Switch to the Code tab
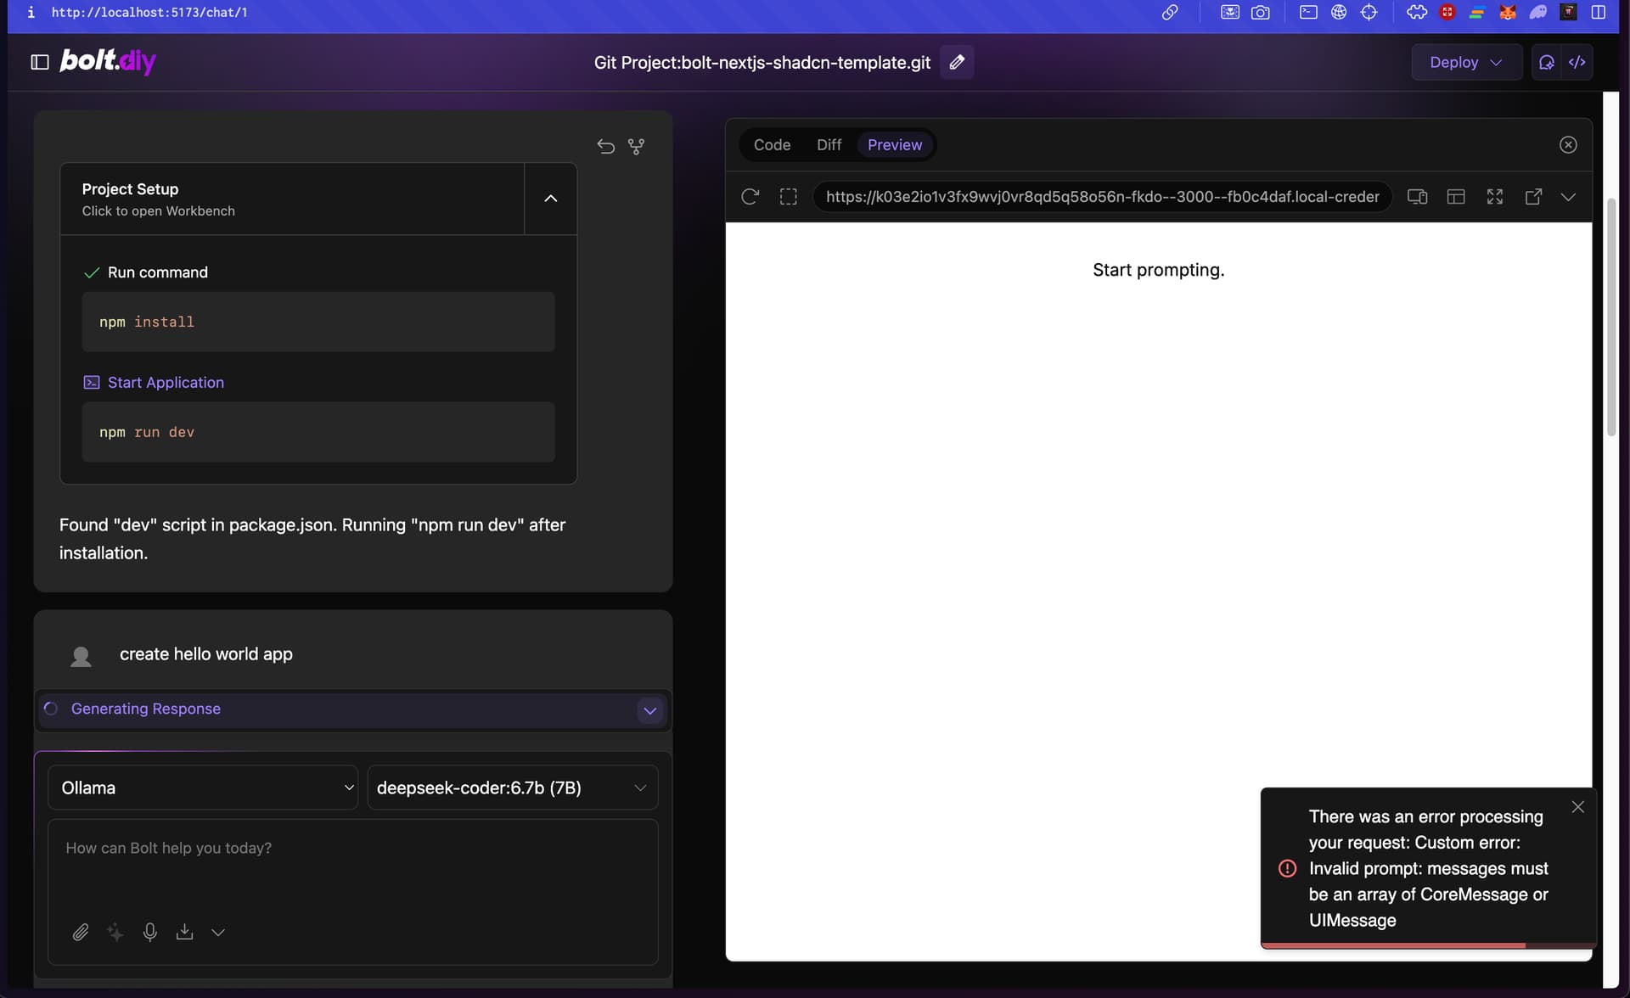 pos(772,145)
